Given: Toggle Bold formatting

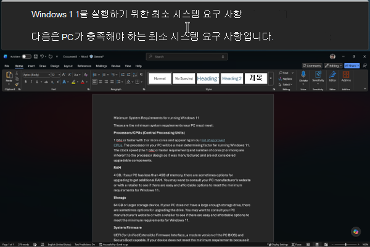Looking at the screenshot, I should click(x=25, y=82).
